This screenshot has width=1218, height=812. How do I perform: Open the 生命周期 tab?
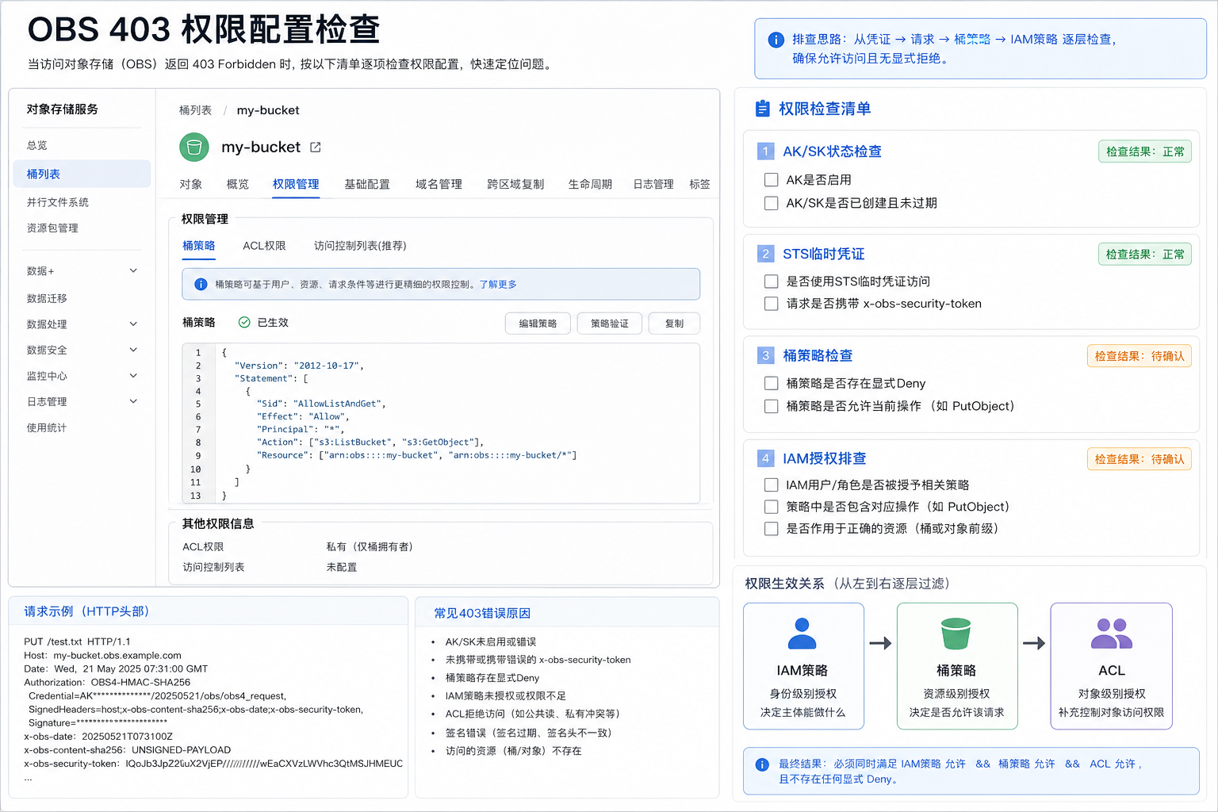[x=590, y=184]
